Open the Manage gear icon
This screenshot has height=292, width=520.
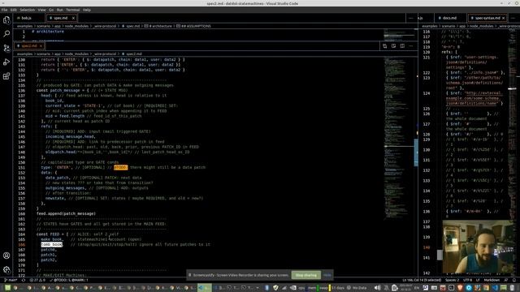tap(6, 269)
